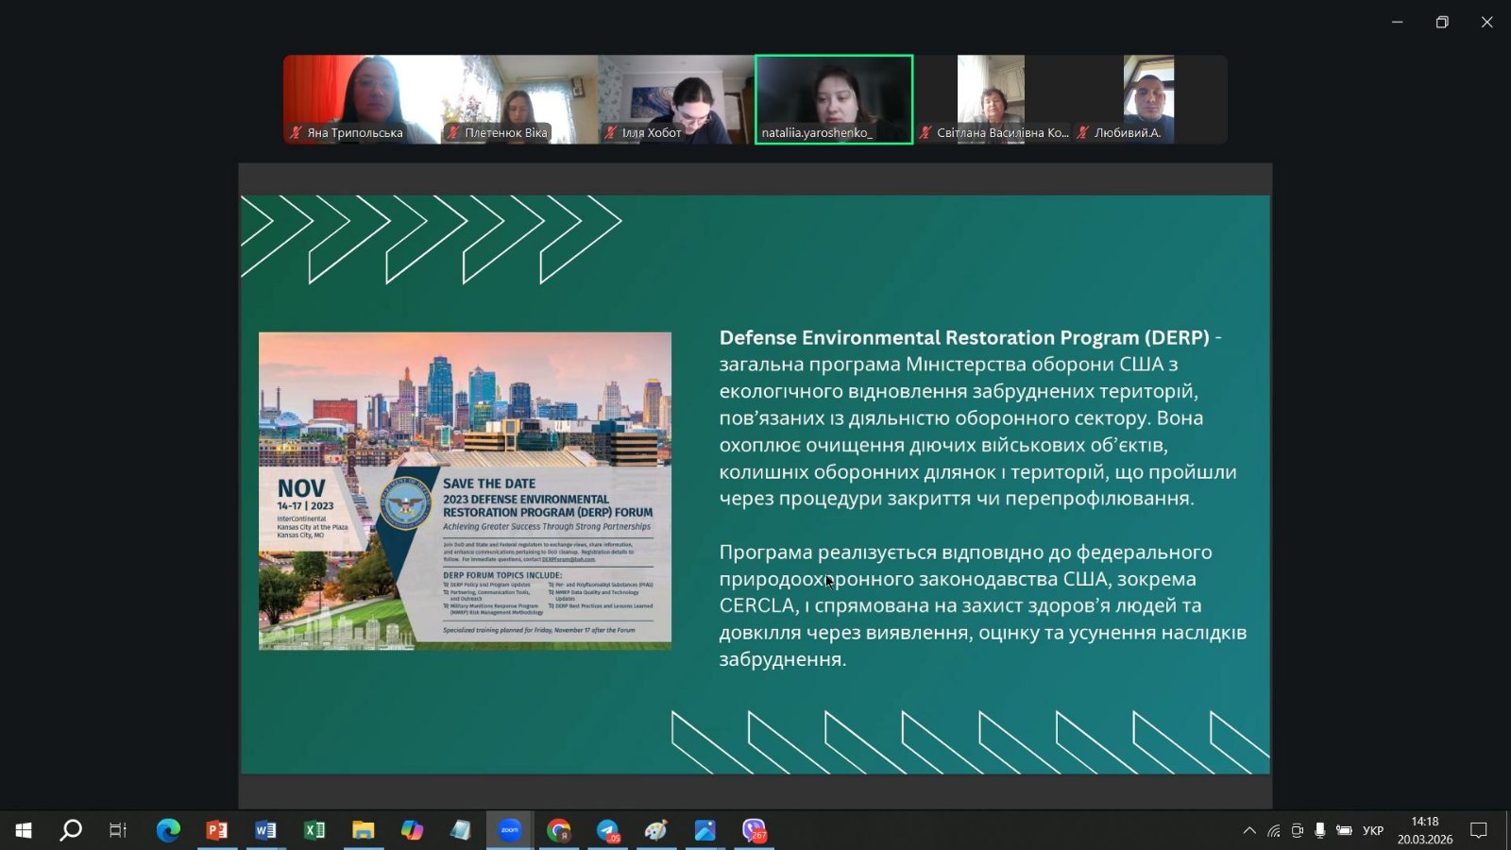Viewport: 1511px width, 850px height.
Task: Expand hidden system tray icons
Action: [x=1249, y=830]
